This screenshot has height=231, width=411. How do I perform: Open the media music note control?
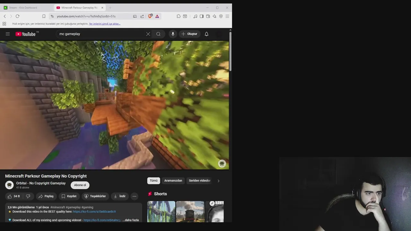pos(195,16)
